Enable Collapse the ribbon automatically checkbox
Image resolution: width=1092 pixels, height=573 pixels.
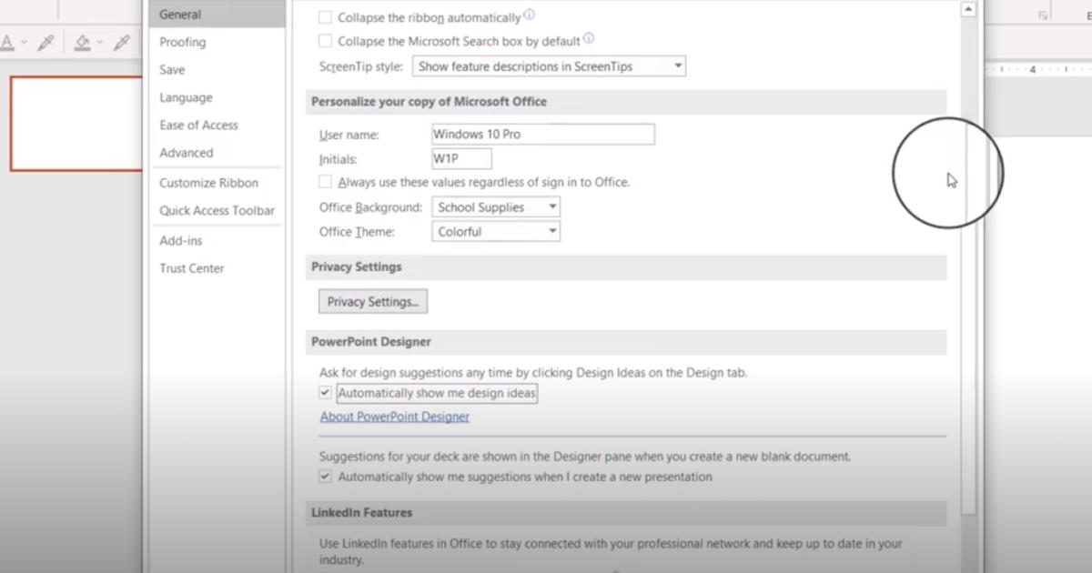(x=325, y=17)
